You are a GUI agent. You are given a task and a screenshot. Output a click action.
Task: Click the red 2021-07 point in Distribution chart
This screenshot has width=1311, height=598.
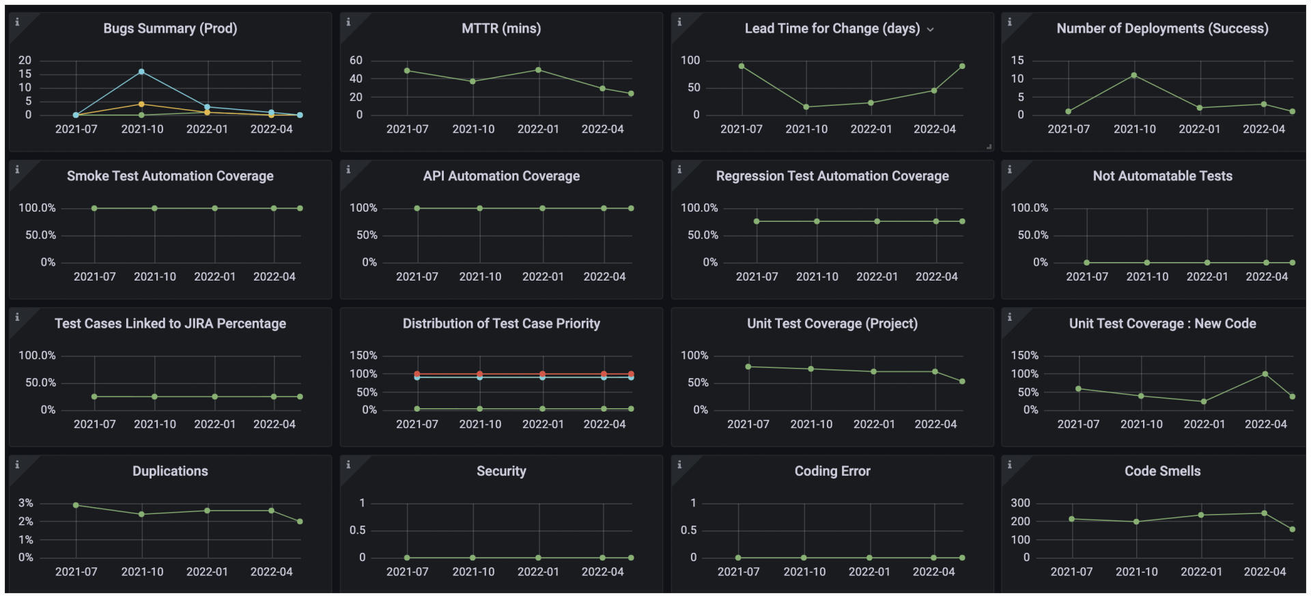point(417,374)
